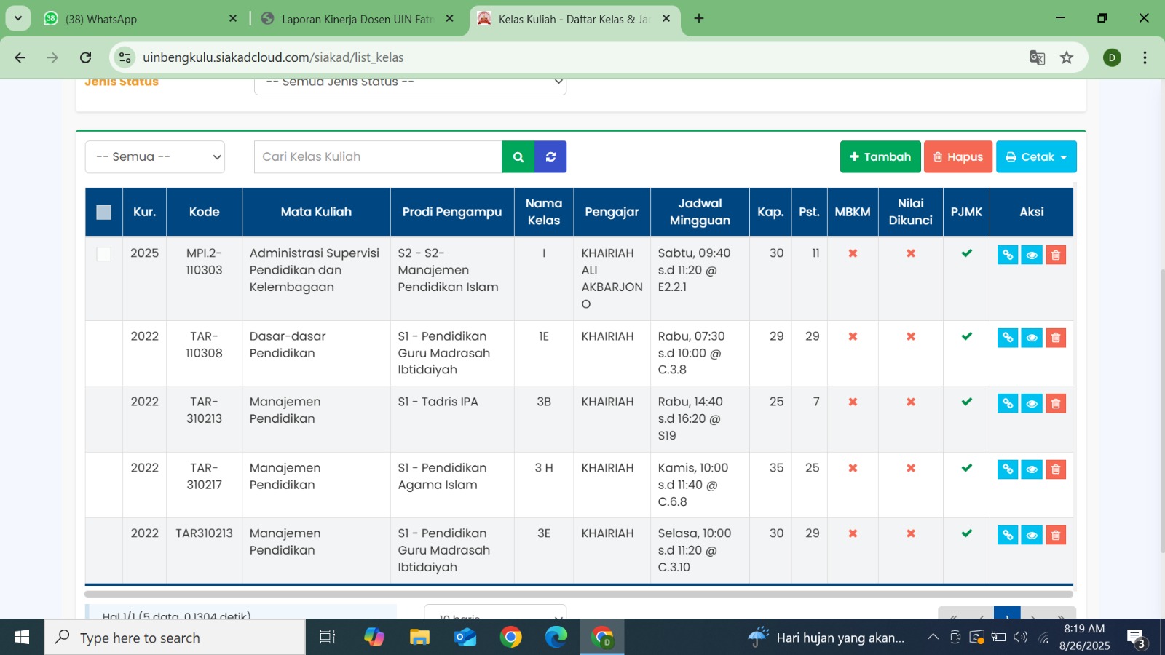The height and width of the screenshot is (655, 1165).
Task: Click link icon for class 3 H row
Action: click(x=1007, y=469)
